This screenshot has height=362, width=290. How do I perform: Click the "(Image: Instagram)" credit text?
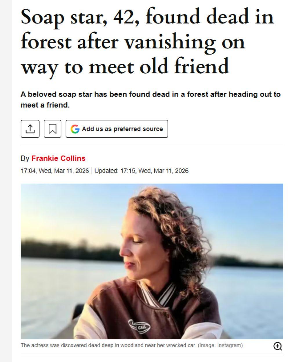(220, 345)
